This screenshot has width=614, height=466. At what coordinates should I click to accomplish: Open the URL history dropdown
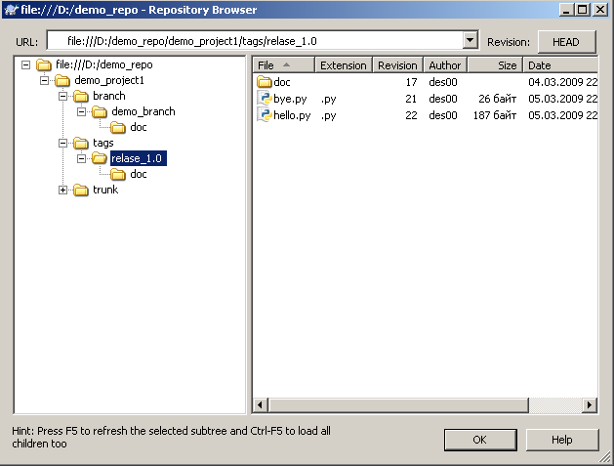point(471,40)
